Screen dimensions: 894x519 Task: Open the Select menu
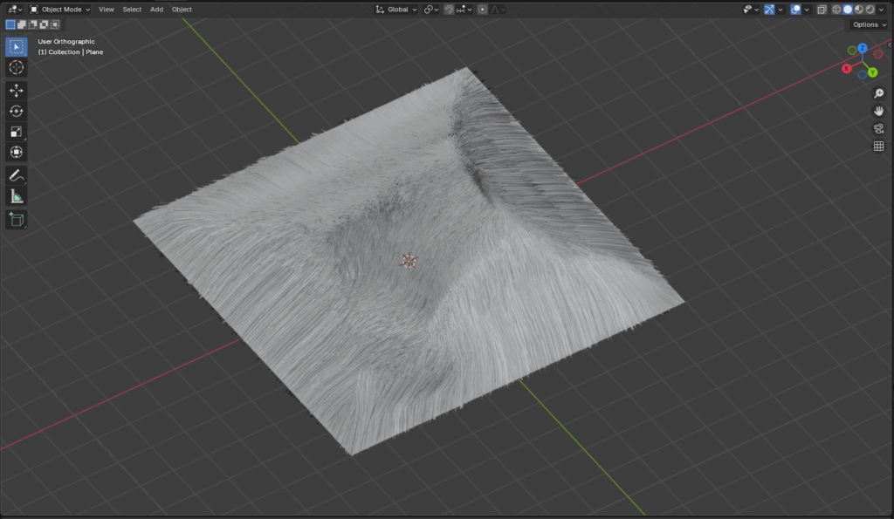click(x=132, y=9)
